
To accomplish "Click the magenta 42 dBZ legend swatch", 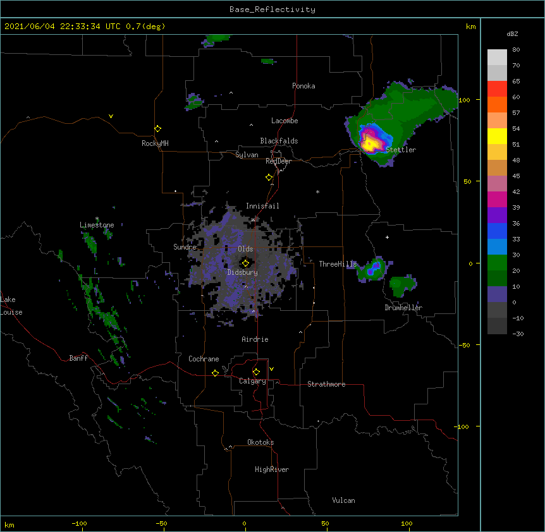I will click(497, 199).
